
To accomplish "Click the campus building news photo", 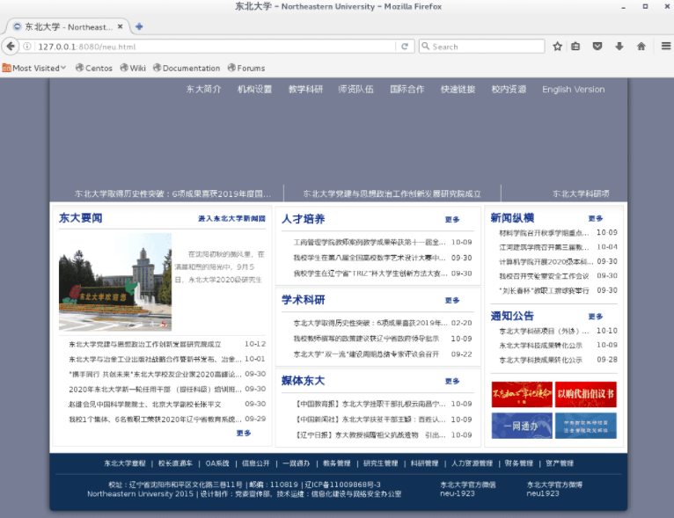I will [115, 281].
